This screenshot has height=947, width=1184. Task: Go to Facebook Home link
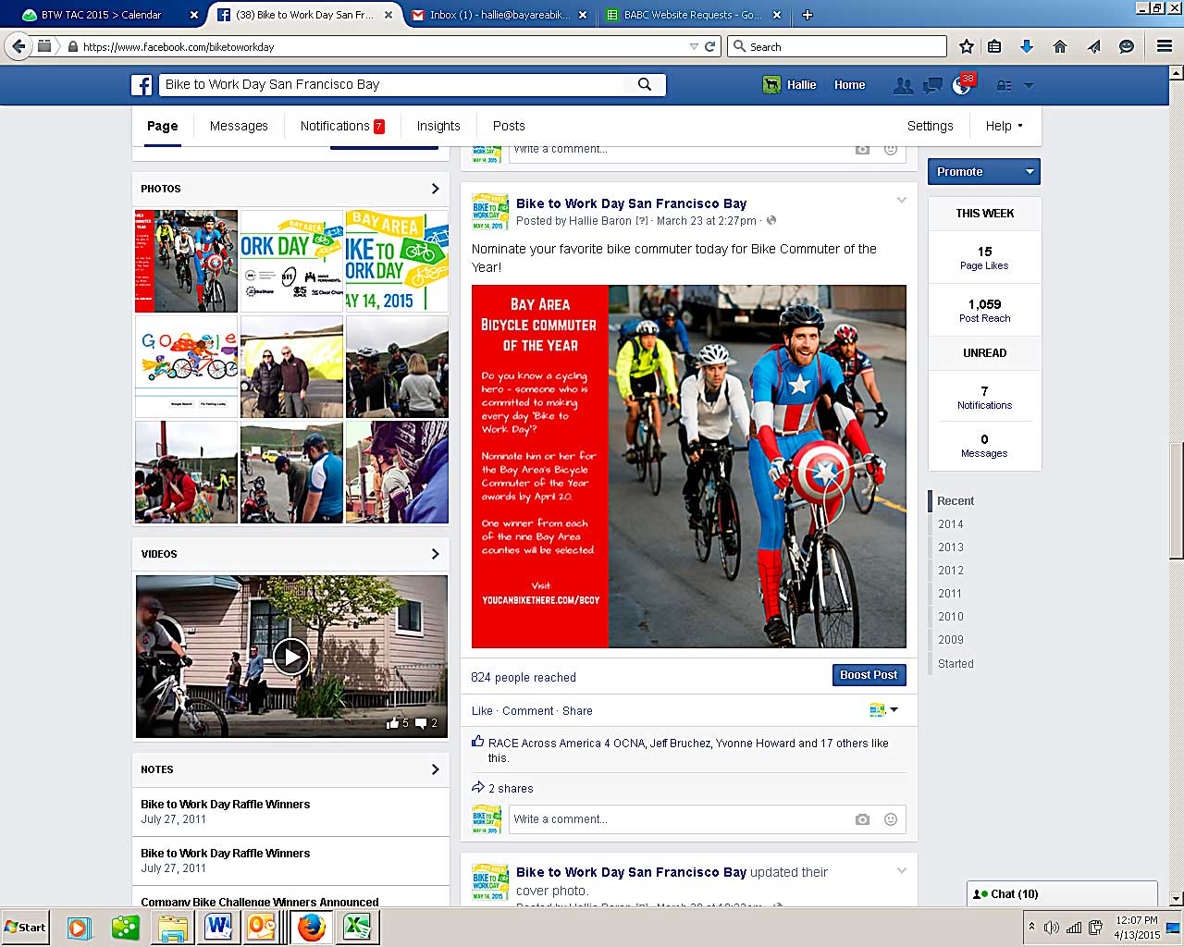coord(849,85)
